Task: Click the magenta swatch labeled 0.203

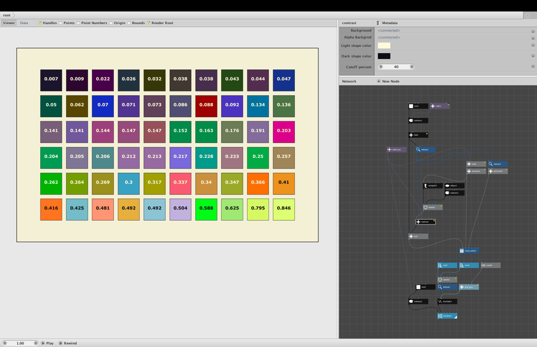Action: (284, 132)
